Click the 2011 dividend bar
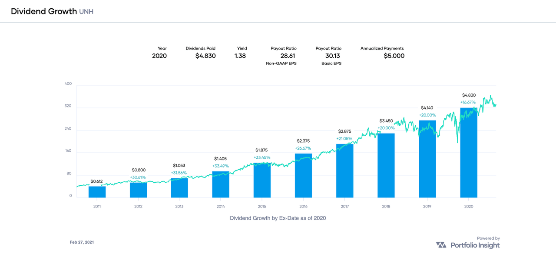 pyautogui.click(x=97, y=192)
